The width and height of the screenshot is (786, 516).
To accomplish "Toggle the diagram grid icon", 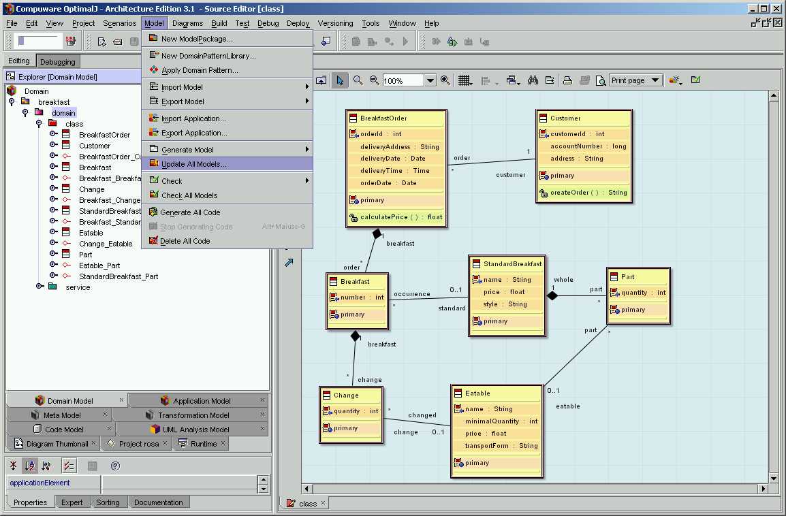I will (x=465, y=80).
